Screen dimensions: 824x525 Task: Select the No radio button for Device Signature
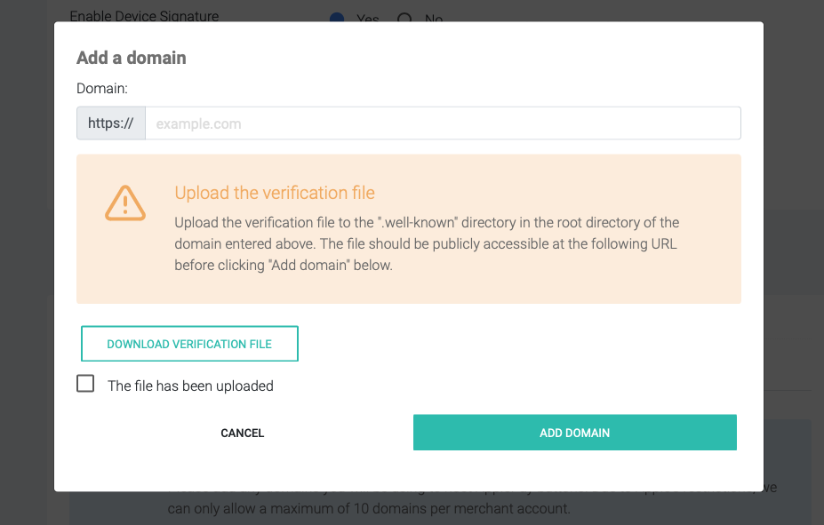(x=405, y=19)
